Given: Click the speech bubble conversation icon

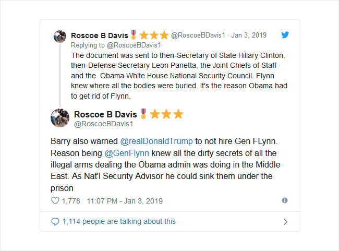Looking at the screenshot, I should click(55, 222).
